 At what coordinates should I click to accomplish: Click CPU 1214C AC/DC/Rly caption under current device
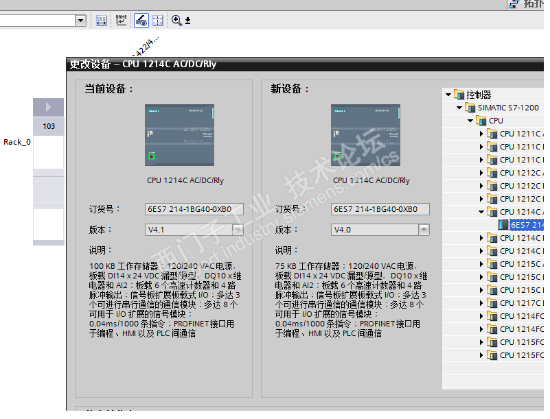coord(185,180)
